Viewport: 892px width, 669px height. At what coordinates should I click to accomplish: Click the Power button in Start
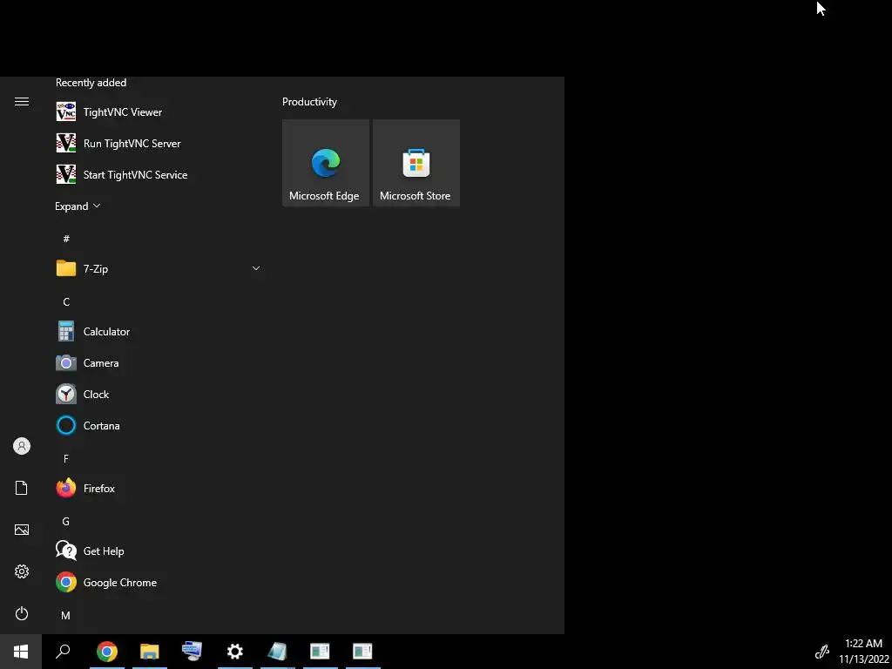pyautogui.click(x=22, y=613)
